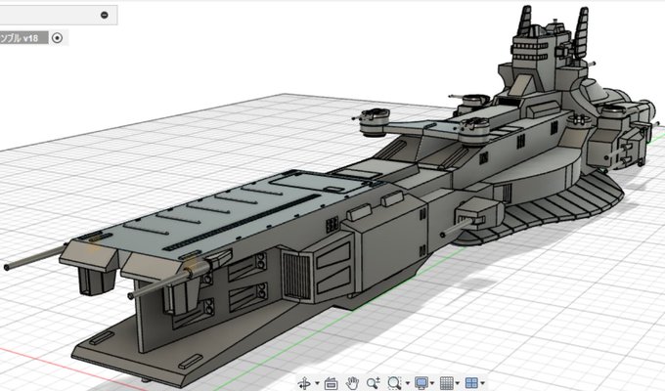Expand the Display Settings dropdown arrow
This screenshot has width=665, height=391.
pos(432,383)
